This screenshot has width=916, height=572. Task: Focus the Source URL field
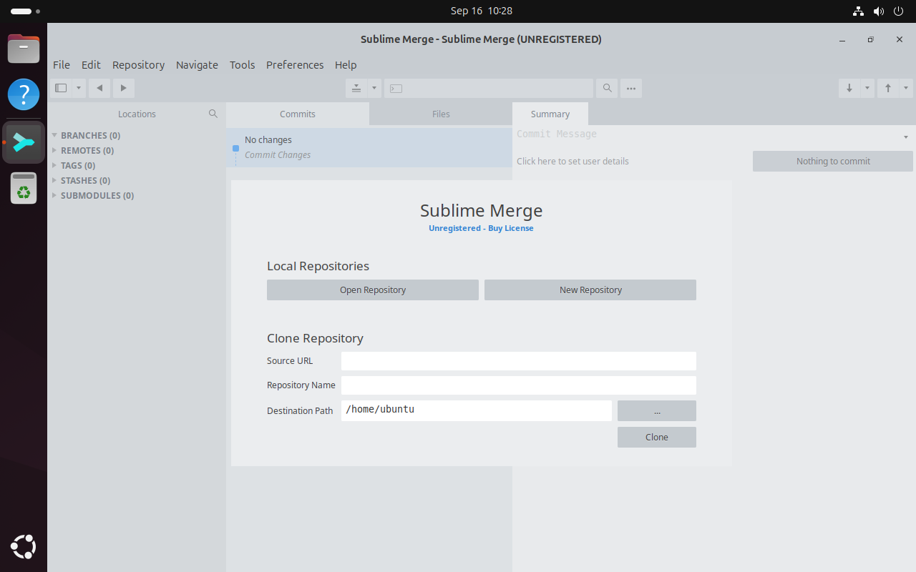pyautogui.click(x=519, y=361)
